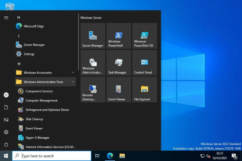The width and height of the screenshot is (242, 161).
Task: Launch the Windows PowerShell ISE tile
Action: point(144,36)
